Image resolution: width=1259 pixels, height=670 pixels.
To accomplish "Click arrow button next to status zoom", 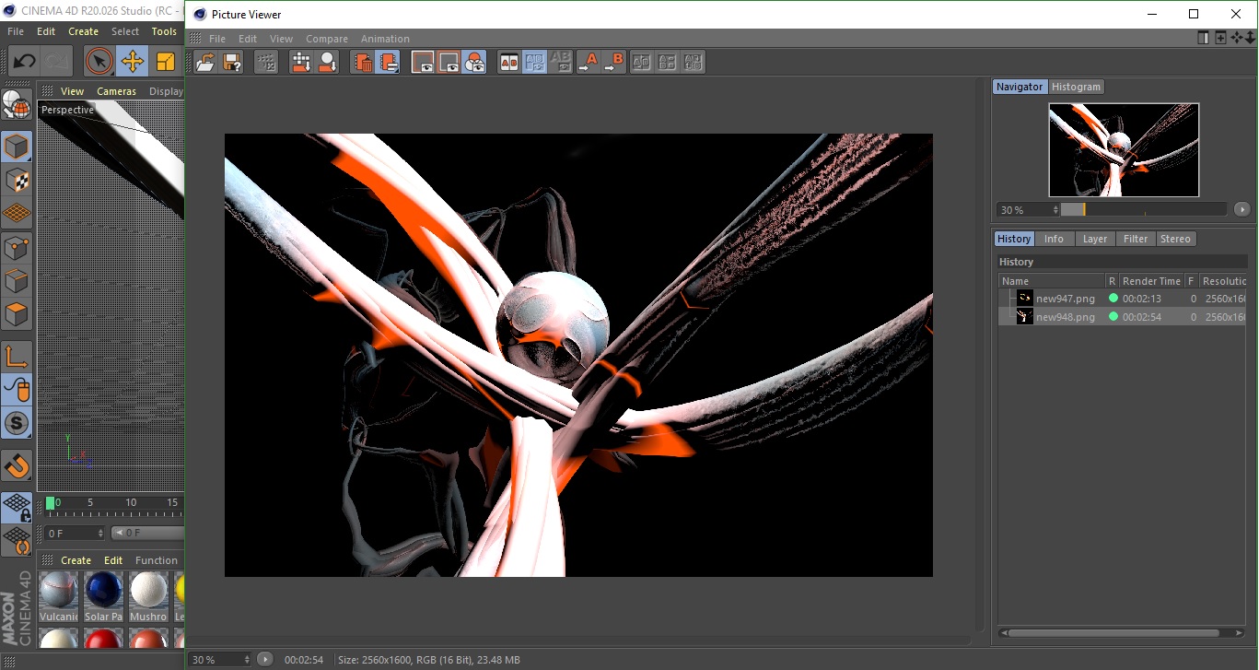I will 264,660.
